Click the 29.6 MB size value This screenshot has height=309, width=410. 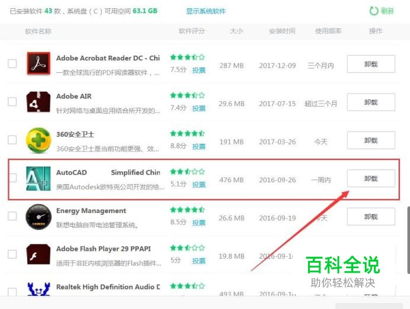(232, 104)
